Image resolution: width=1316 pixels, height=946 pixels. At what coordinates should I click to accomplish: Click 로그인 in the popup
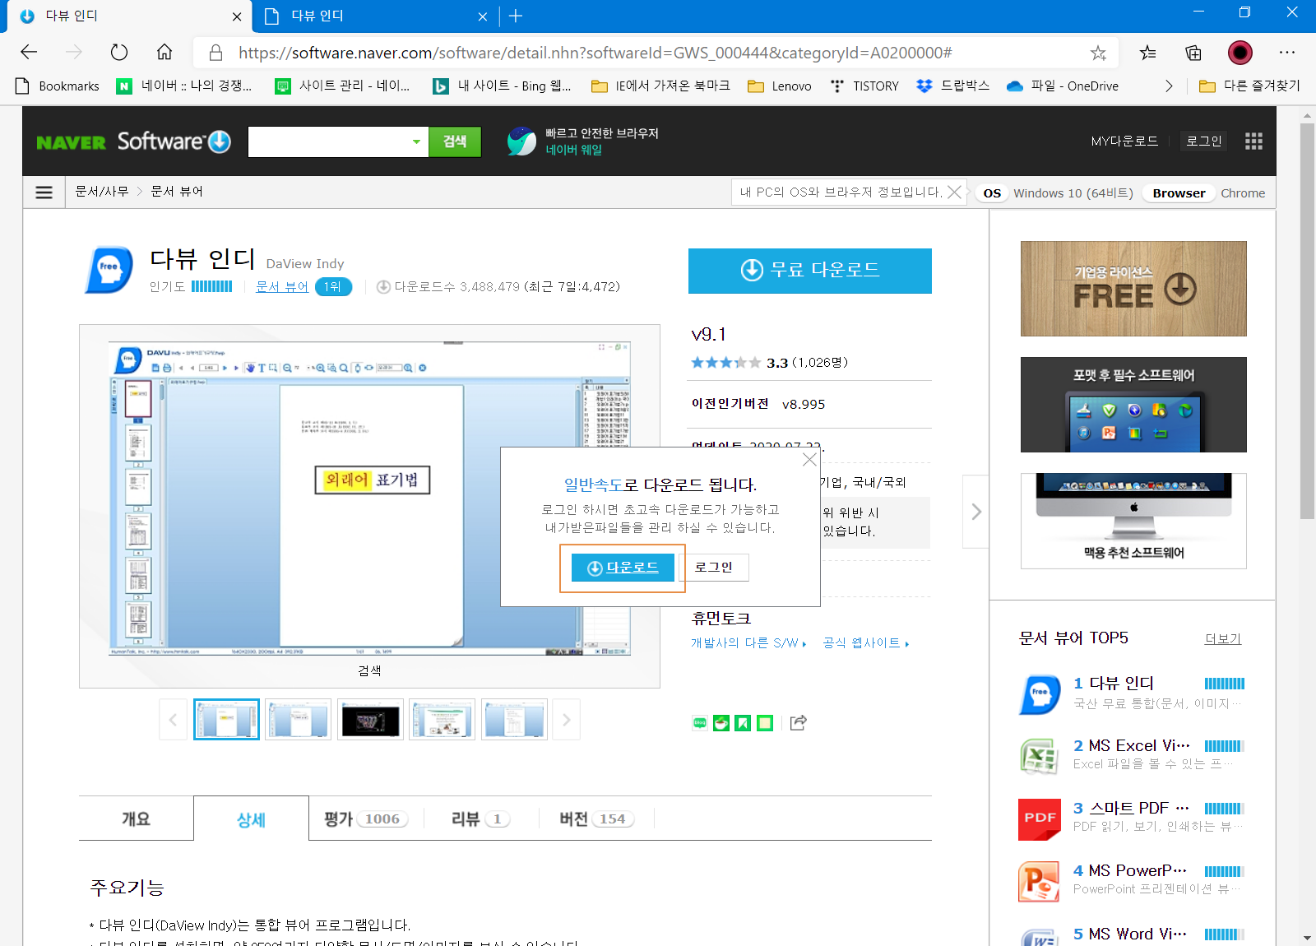click(713, 568)
